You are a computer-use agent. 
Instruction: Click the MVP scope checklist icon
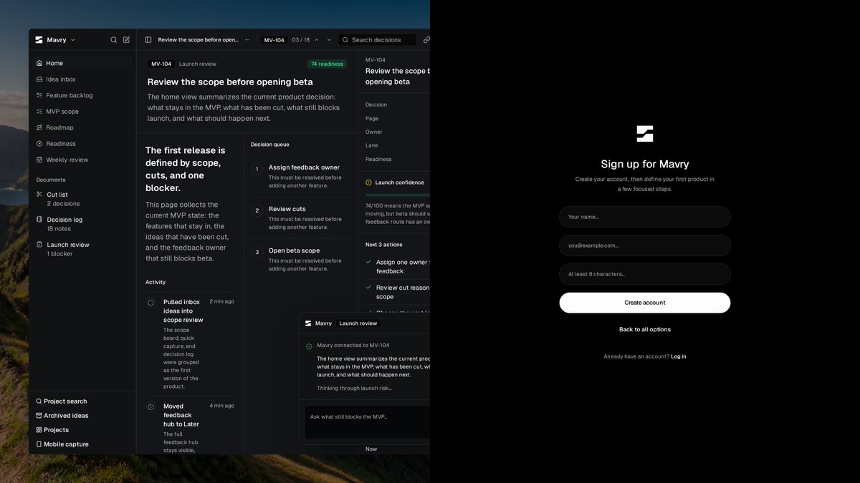click(40, 112)
